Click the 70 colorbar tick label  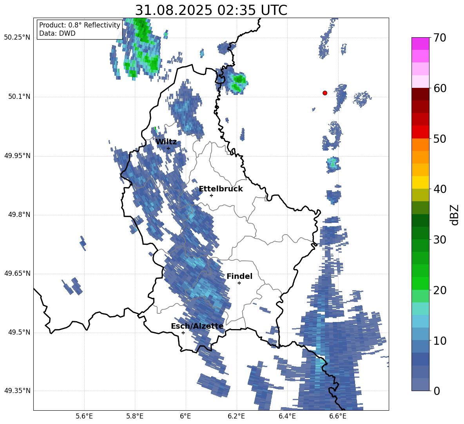point(440,38)
